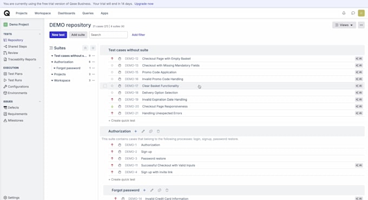Click the AI button for DEMO-13
Viewport: 368px width, 200px height.
coord(359,65)
